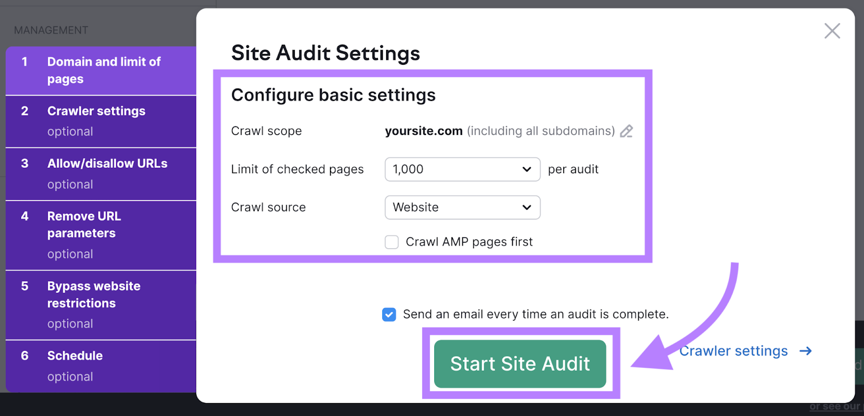
Task: Click the pencil edit icon beside crawl scope
Action: click(x=626, y=131)
